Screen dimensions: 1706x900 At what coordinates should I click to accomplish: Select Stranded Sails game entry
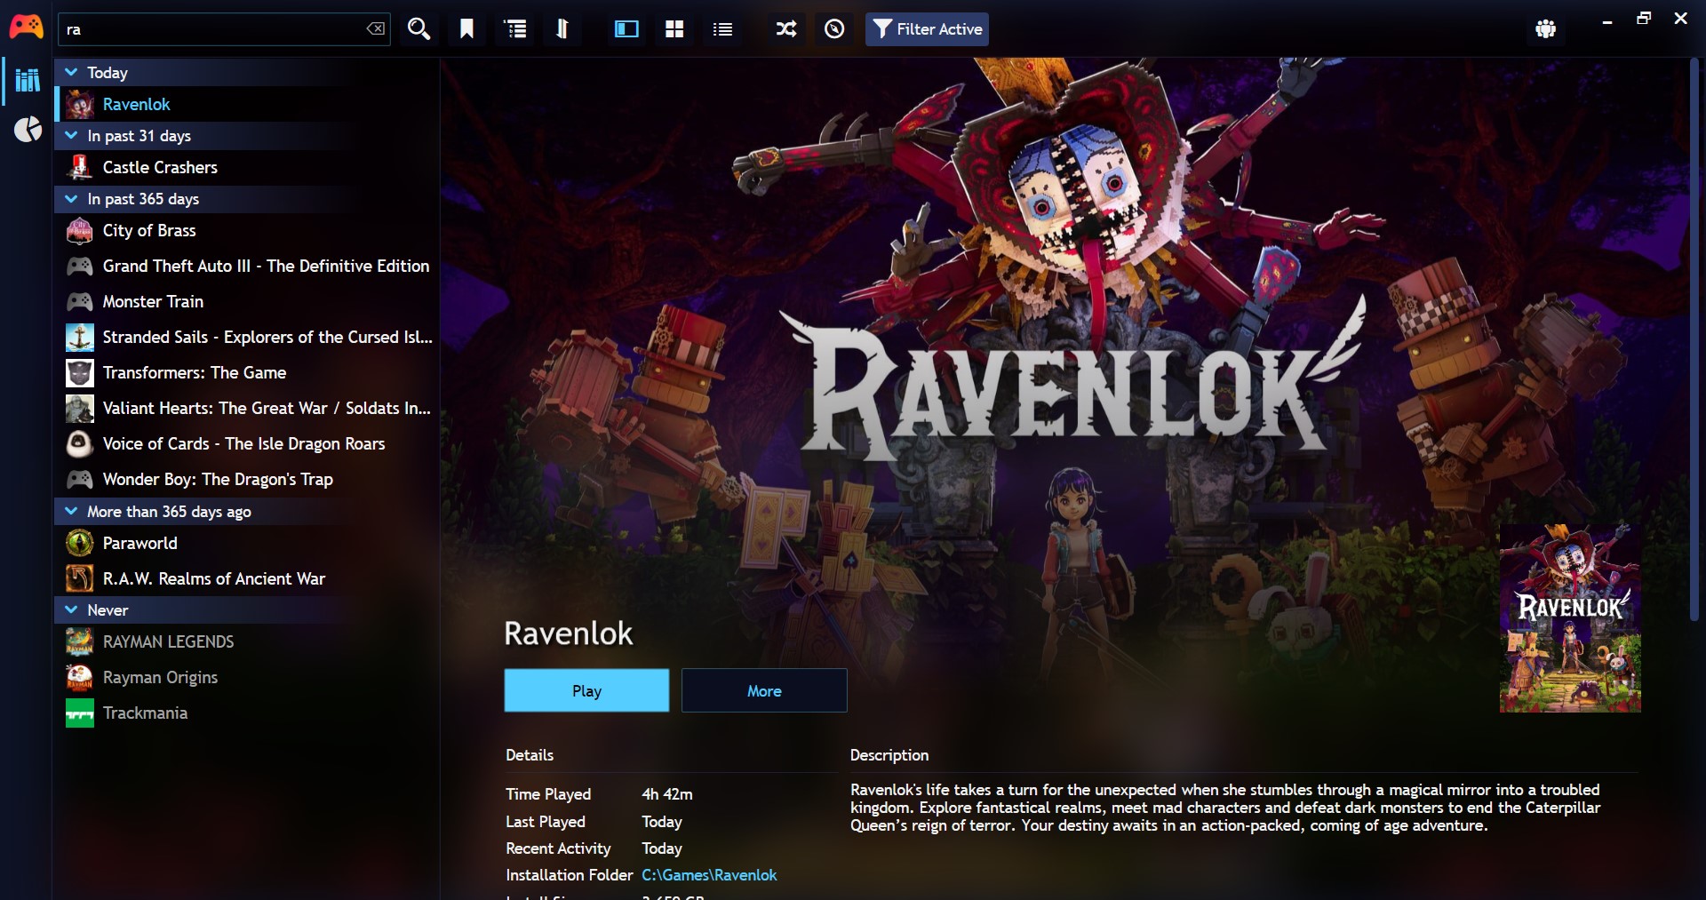pyautogui.click(x=247, y=337)
